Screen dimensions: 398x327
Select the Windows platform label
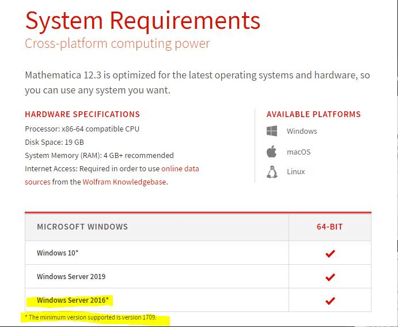(302, 131)
